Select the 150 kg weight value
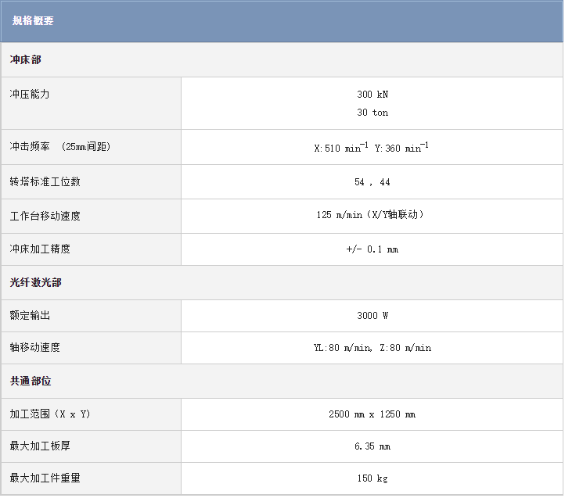 (x=372, y=478)
